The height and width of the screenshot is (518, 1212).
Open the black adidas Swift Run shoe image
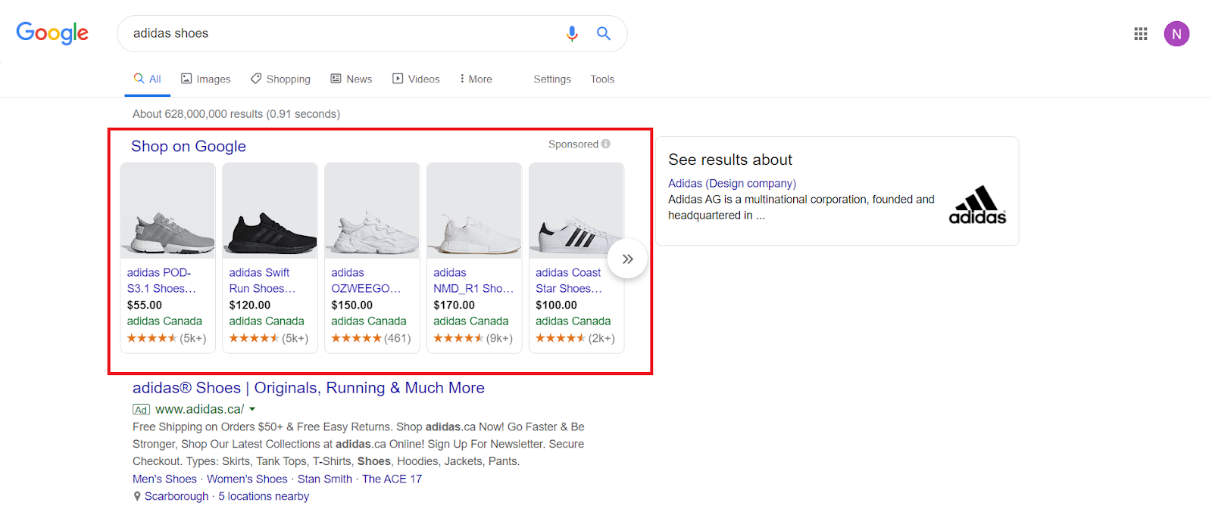270,211
